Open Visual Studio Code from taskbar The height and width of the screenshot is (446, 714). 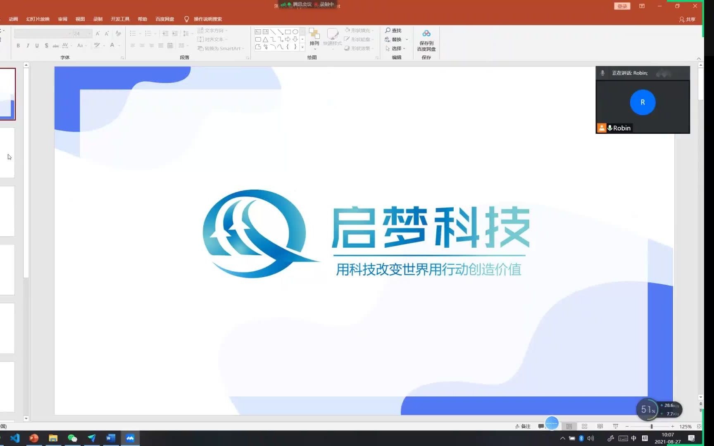tap(15, 438)
